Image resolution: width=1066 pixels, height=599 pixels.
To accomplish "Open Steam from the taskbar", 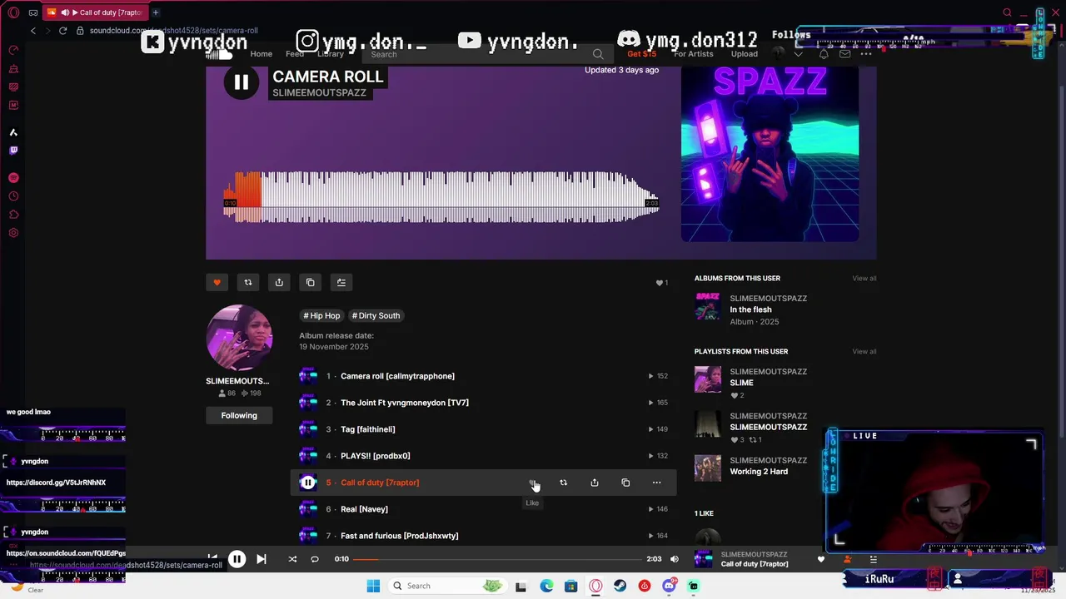I will (x=620, y=586).
